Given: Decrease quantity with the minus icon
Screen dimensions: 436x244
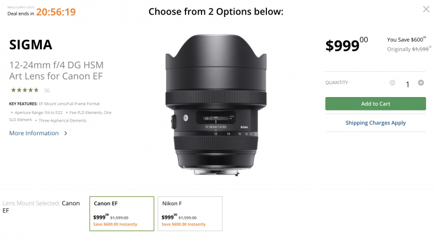Looking at the screenshot, I should click(392, 83).
